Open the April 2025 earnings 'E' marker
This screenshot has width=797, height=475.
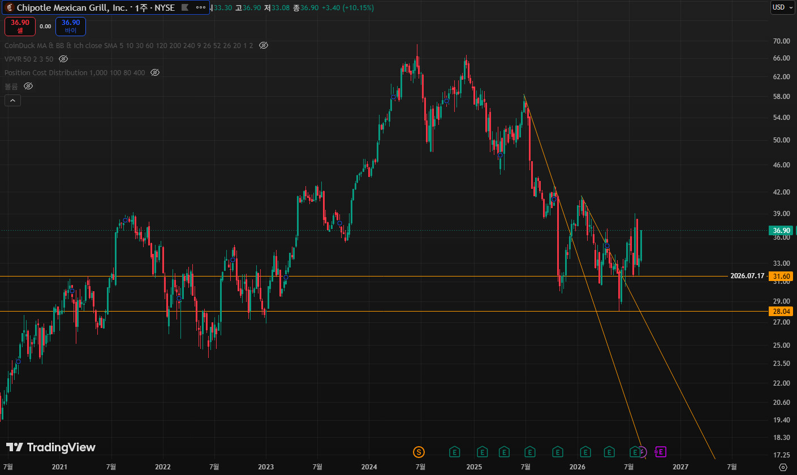(504, 451)
